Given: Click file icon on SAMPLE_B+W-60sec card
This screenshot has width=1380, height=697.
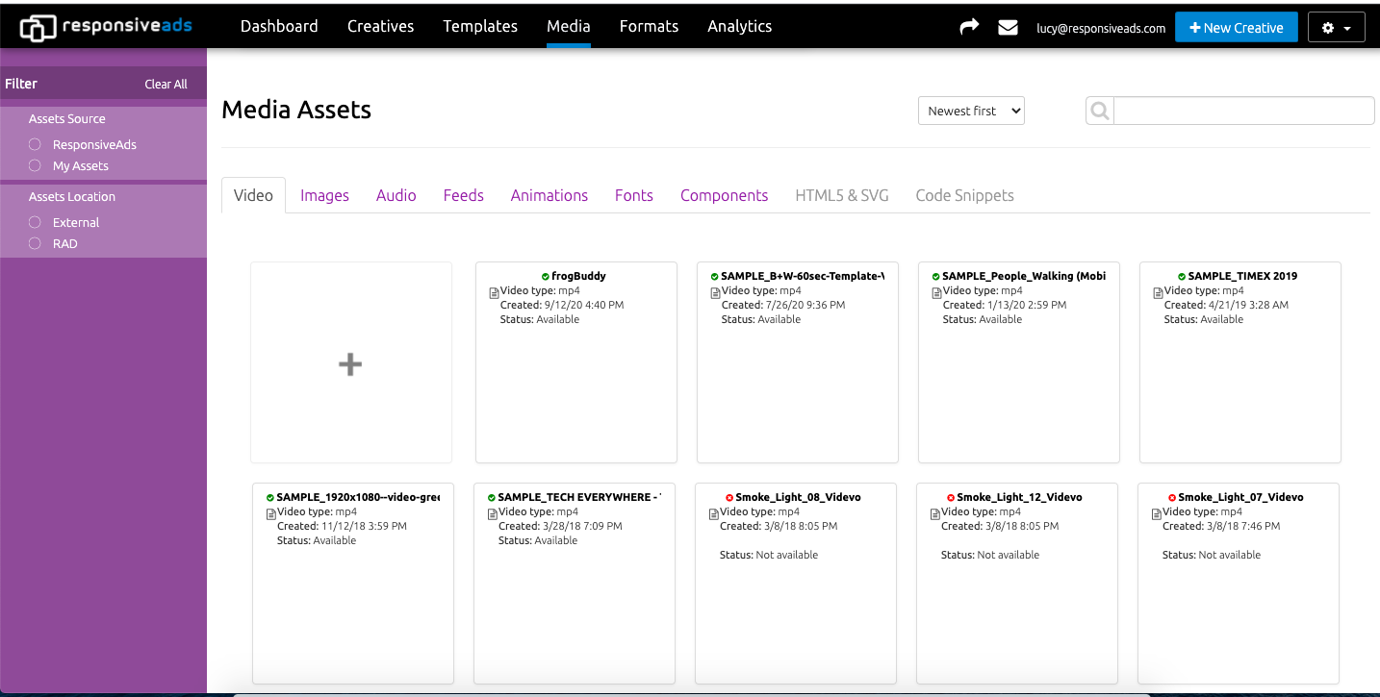Looking at the screenshot, I should 716,293.
